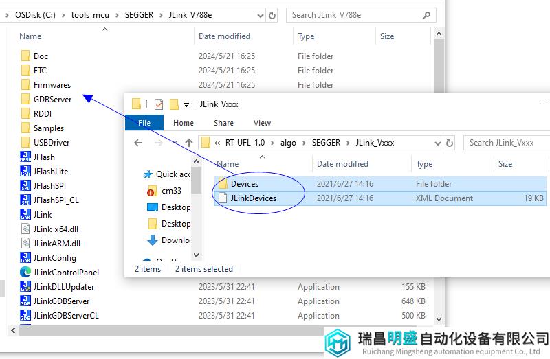Select the Samples folder icon
Screen dimensions: 550x359
point(25,128)
